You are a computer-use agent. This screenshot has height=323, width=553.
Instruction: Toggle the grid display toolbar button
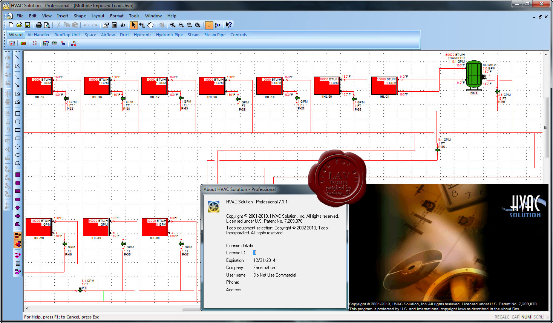(x=209, y=25)
